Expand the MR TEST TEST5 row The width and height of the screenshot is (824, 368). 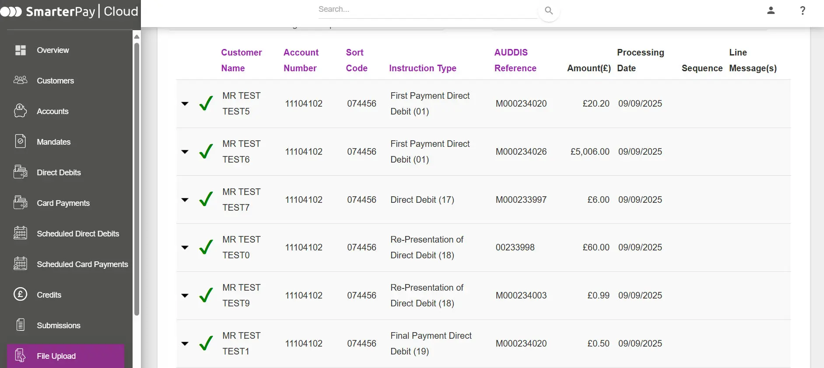(185, 104)
